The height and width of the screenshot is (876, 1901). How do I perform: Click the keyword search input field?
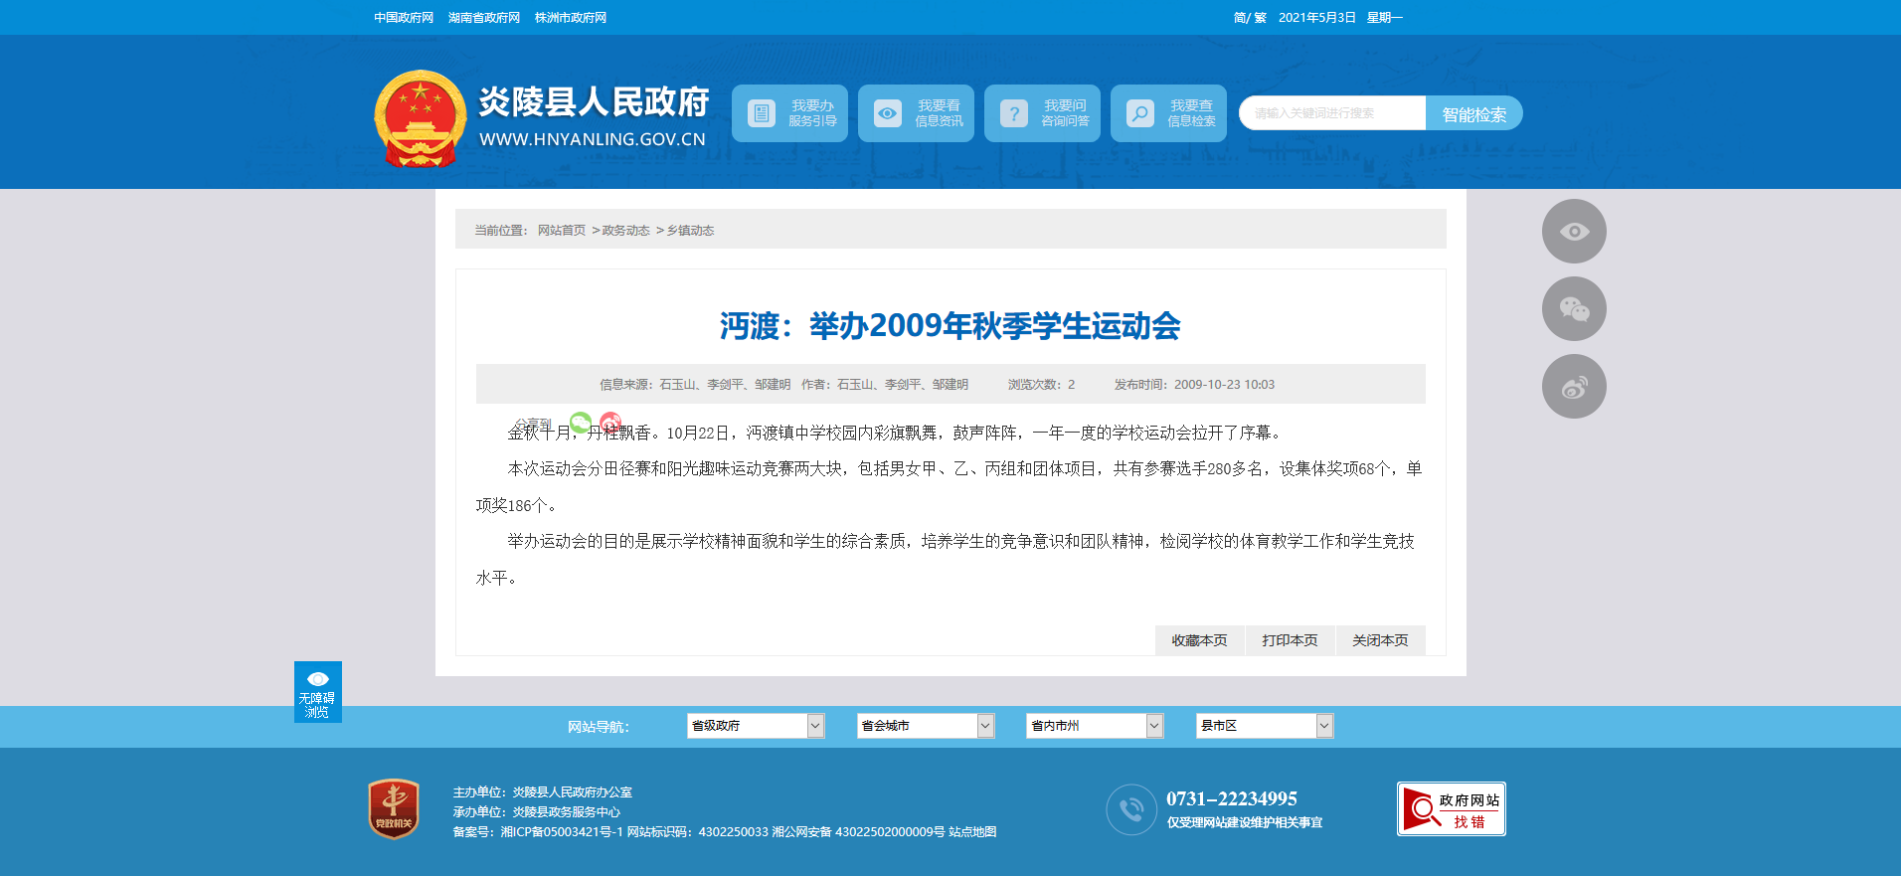pyautogui.click(x=1332, y=113)
